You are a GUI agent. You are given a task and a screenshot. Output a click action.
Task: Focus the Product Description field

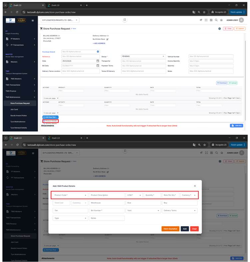pos(107,195)
